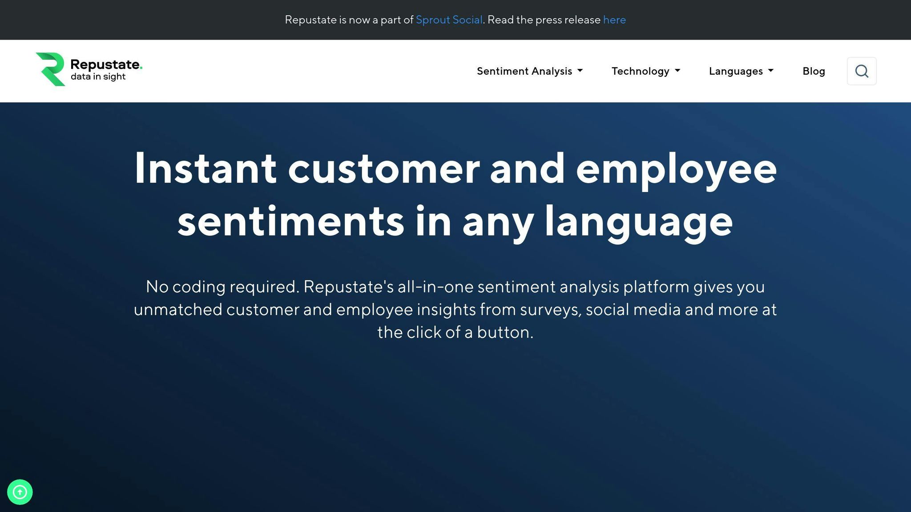
Task: Click the "sentiments in any language" headline line
Action: point(455,221)
